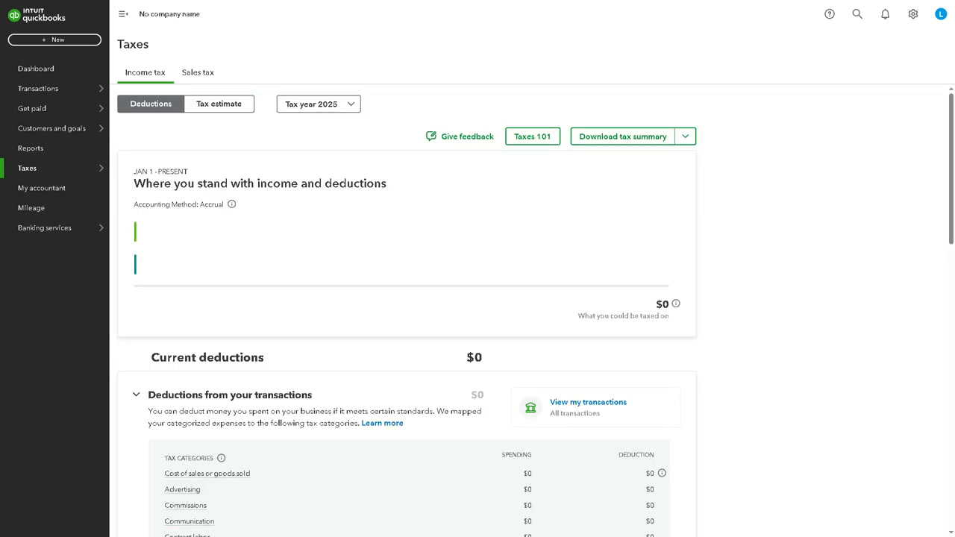Show Accounting Method info icon

232,204
